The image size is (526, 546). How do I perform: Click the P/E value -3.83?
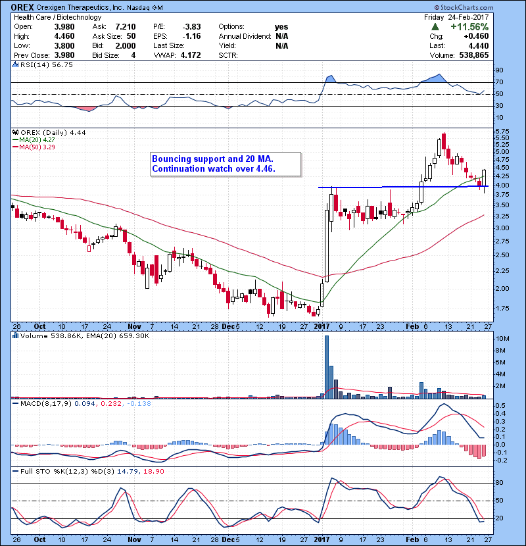coord(191,27)
